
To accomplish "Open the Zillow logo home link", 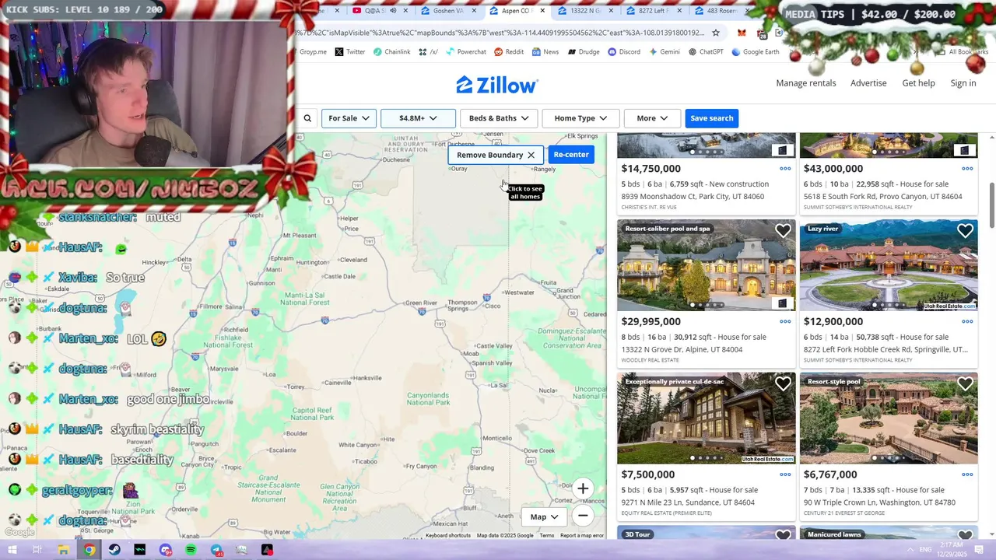I will [x=496, y=85].
